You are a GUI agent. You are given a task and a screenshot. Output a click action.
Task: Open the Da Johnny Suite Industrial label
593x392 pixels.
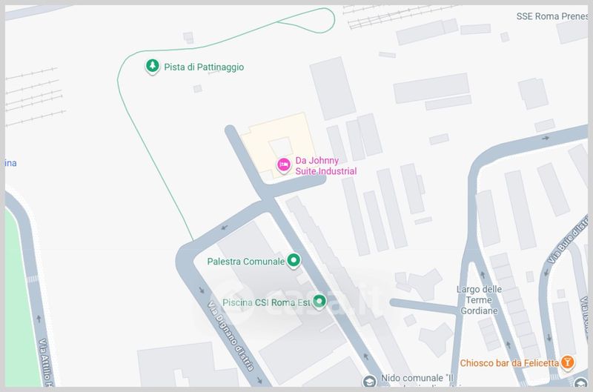[325, 166]
